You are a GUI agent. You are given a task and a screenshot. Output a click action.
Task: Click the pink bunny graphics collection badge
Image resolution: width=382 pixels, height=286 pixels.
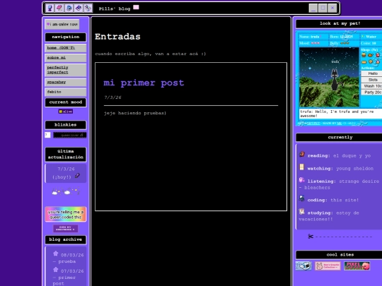click(328, 266)
